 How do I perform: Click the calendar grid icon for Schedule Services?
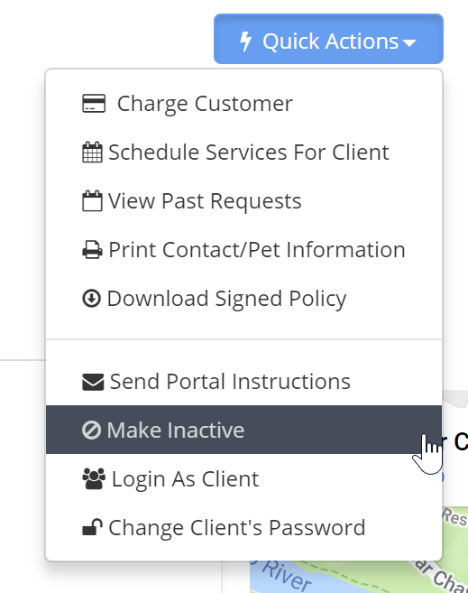[92, 153]
